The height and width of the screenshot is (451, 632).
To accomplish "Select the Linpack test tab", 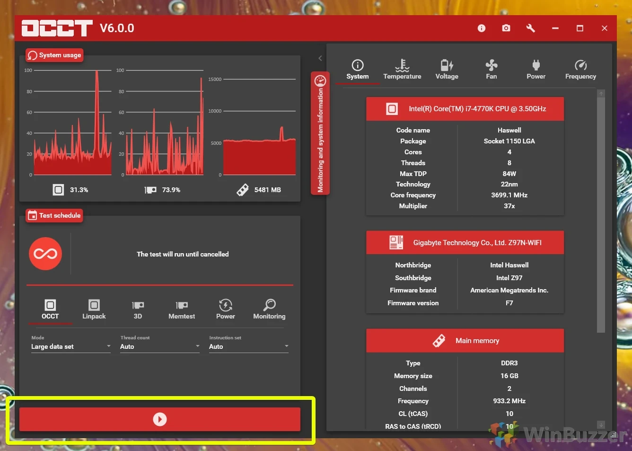I will pos(94,310).
